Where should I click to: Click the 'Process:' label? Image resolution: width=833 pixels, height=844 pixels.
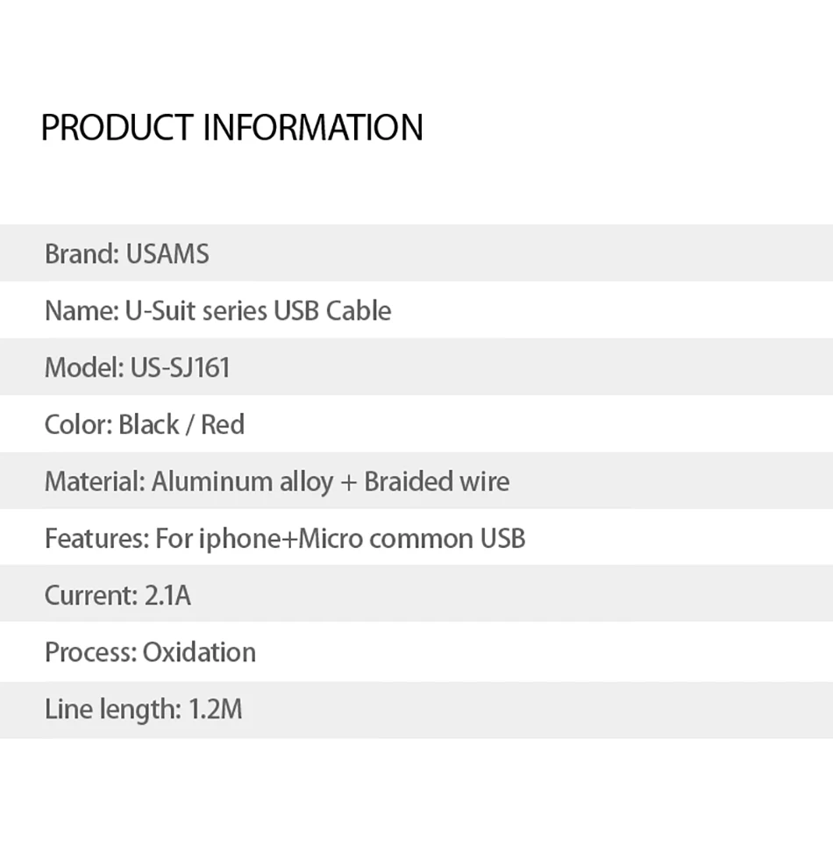90,652
